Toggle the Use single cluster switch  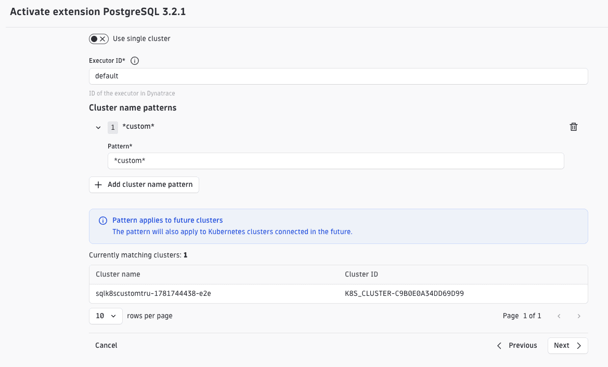click(98, 39)
